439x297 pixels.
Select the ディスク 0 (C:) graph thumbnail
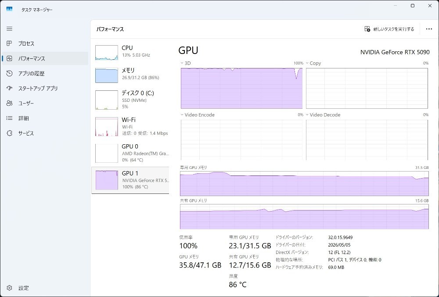(x=106, y=100)
